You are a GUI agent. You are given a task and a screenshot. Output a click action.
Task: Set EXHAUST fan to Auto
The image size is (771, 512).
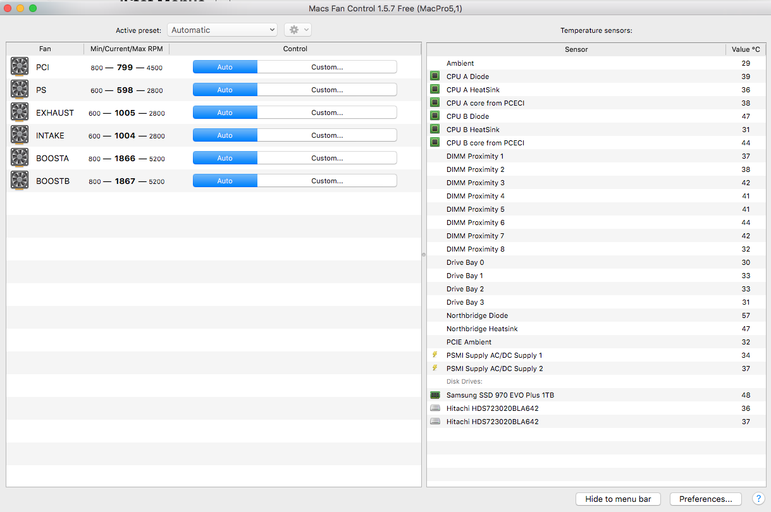click(225, 113)
